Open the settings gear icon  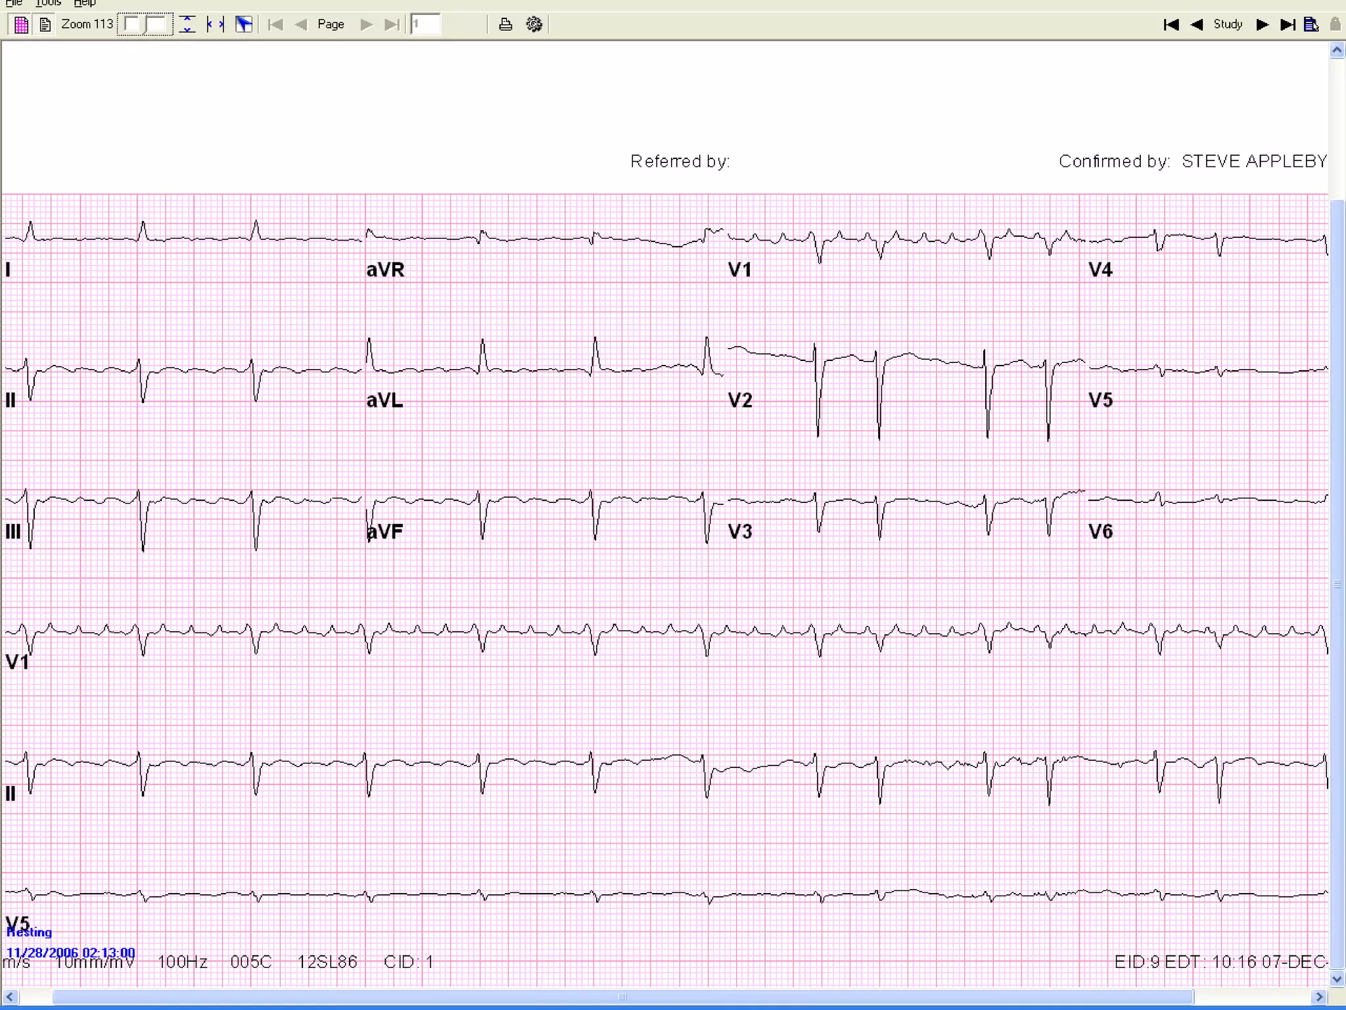pyautogui.click(x=534, y=24)
